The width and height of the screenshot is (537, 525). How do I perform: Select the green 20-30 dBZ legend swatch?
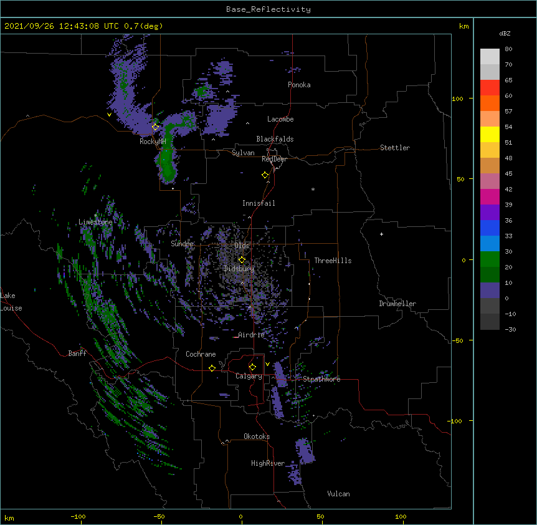pos(490,259)
